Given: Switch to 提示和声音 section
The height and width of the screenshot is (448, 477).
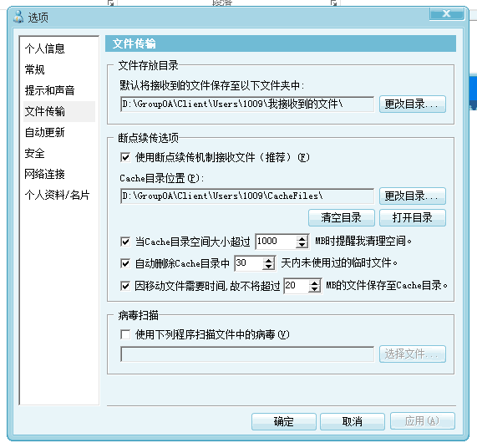Looking at the screenshot, I should click(x=49, y=90).
